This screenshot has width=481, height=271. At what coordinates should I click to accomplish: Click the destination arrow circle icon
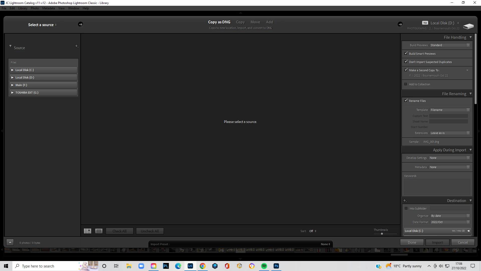click(400, 24)
